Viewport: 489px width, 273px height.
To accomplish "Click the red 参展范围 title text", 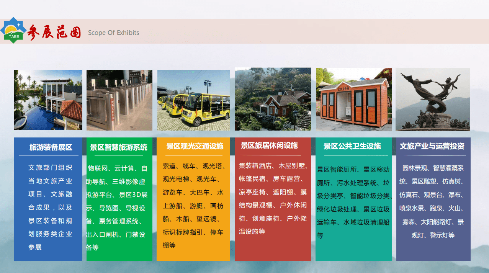I will (x=54, y=32).
